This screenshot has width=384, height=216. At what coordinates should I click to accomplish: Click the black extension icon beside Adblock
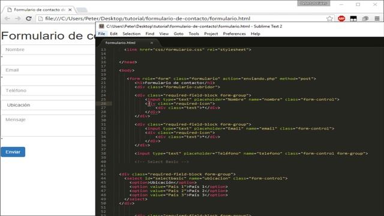click(x=353, y=19)
